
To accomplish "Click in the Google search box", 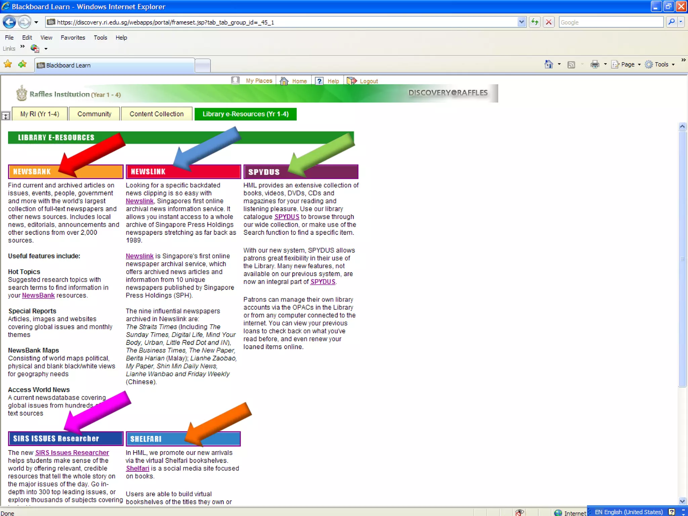I will click(x=610, y=22).
